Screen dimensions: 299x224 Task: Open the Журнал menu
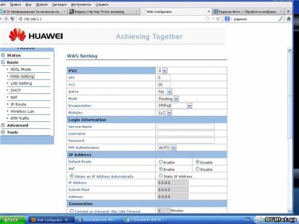tap(42, 4)
